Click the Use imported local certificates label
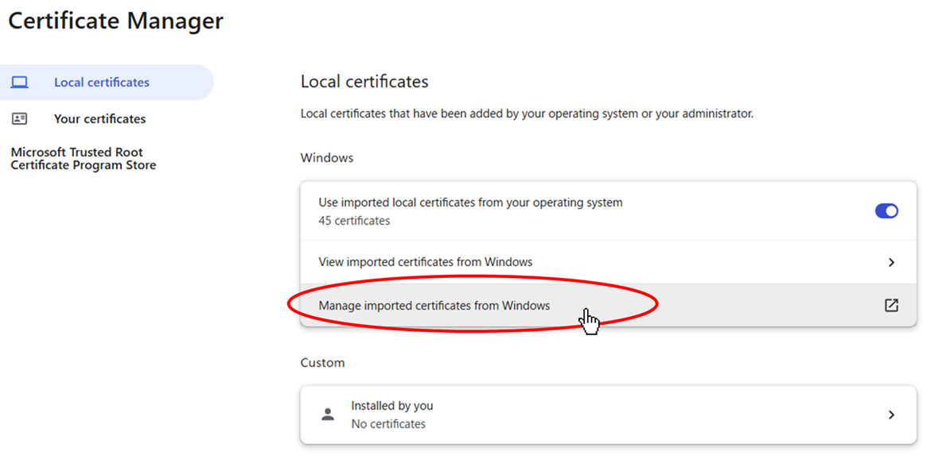This screenshot has height=467, width=950. [x=471, y=203]
